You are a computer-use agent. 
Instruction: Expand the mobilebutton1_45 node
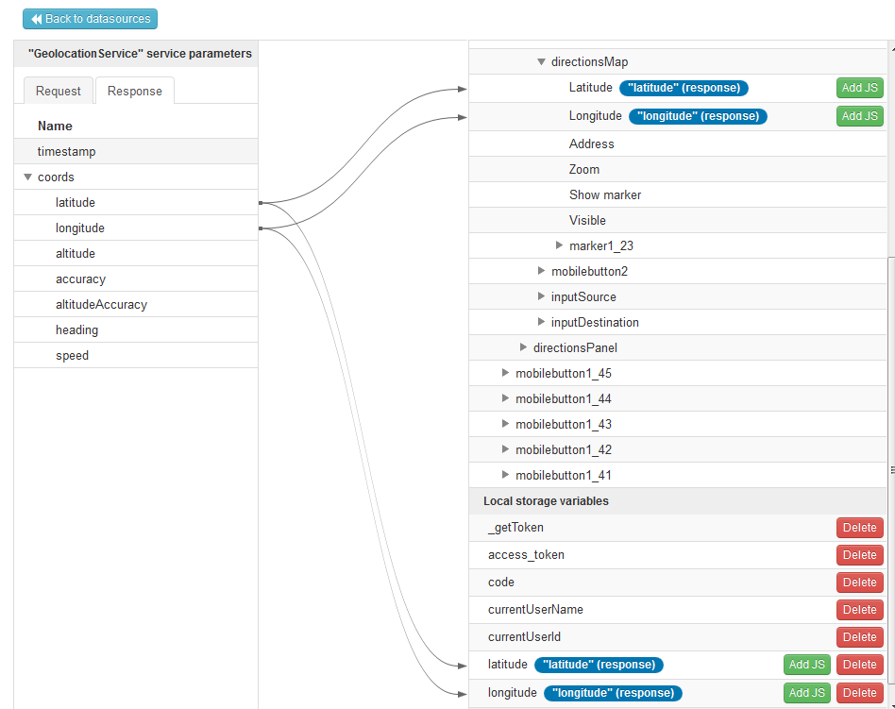point(506,373)
